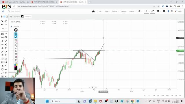The height and width of the screenshot is (104, 185).
Task: Select the cross X drawing tool
Action: pyautogui.click(x=5, y=44)
